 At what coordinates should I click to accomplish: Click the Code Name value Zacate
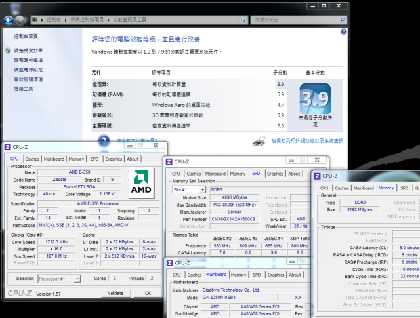tap(60, 180)
